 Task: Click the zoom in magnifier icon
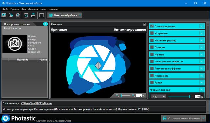pos(133,96)
